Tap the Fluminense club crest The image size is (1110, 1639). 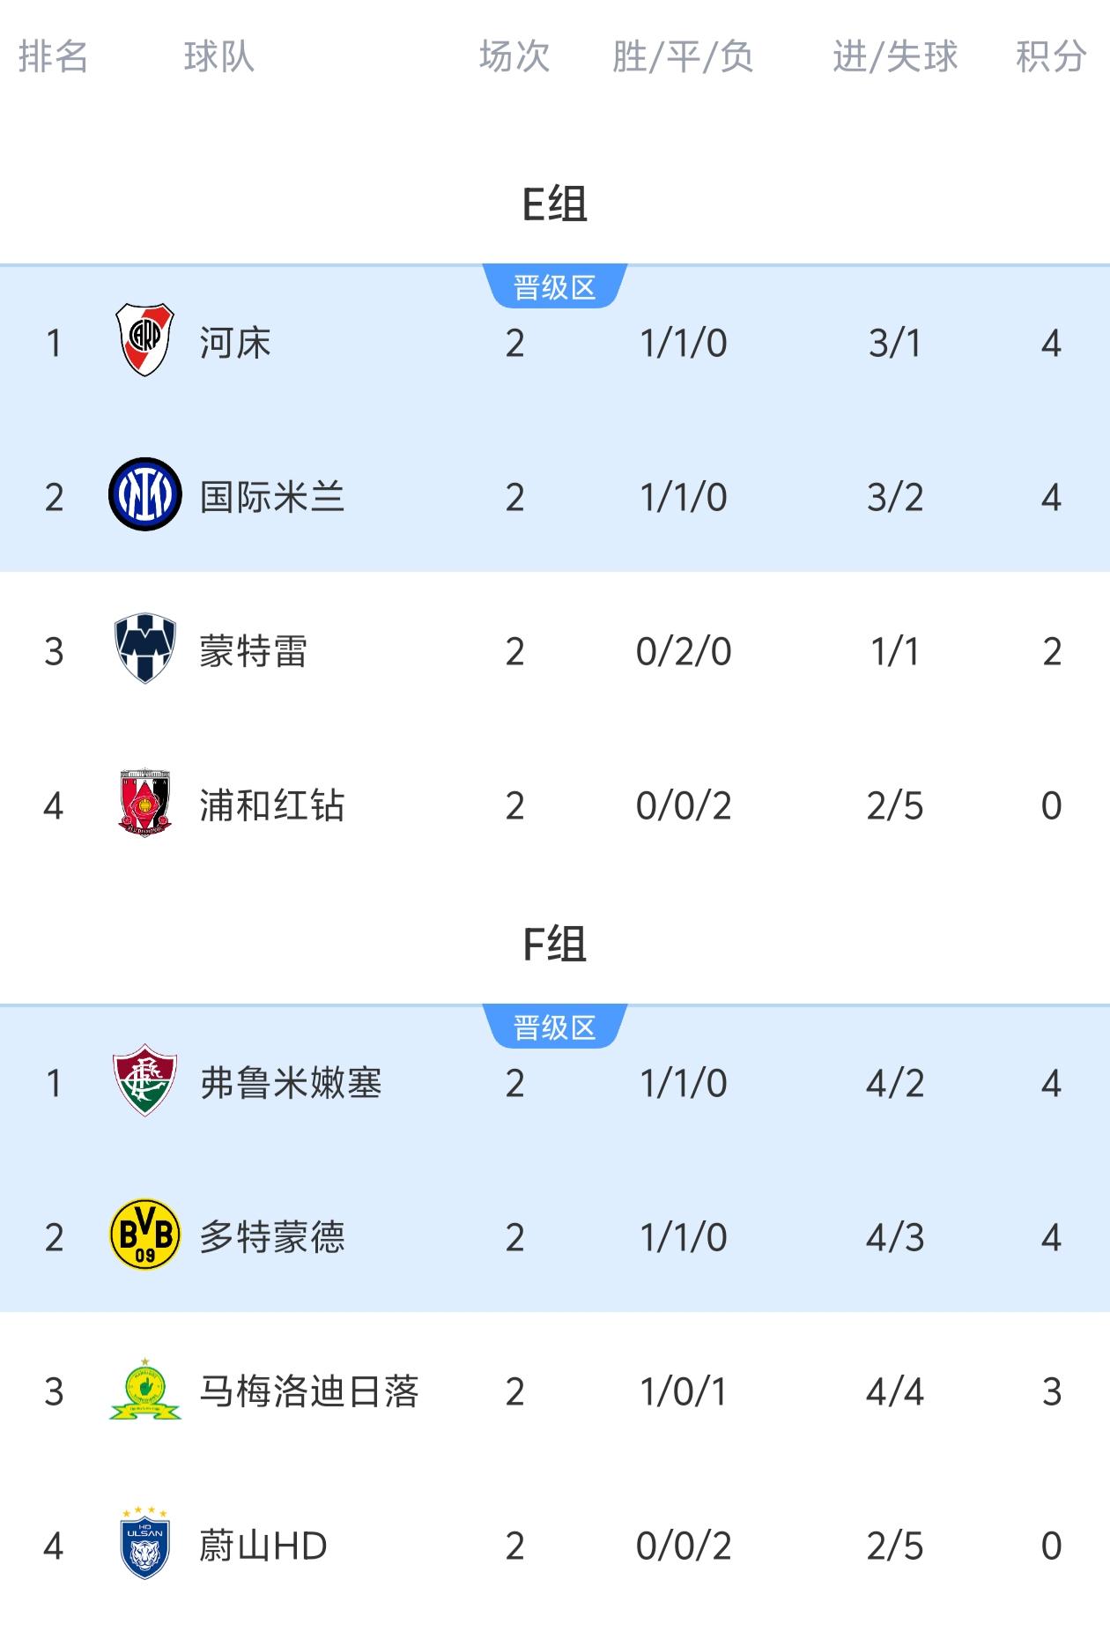pos(145,1080)
